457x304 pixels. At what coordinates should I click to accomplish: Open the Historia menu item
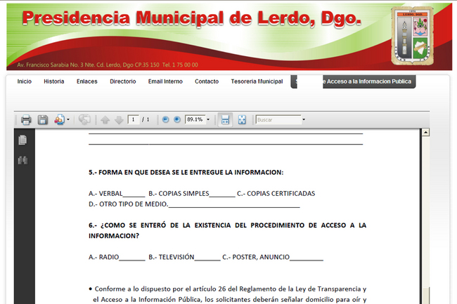click(54, 81)
